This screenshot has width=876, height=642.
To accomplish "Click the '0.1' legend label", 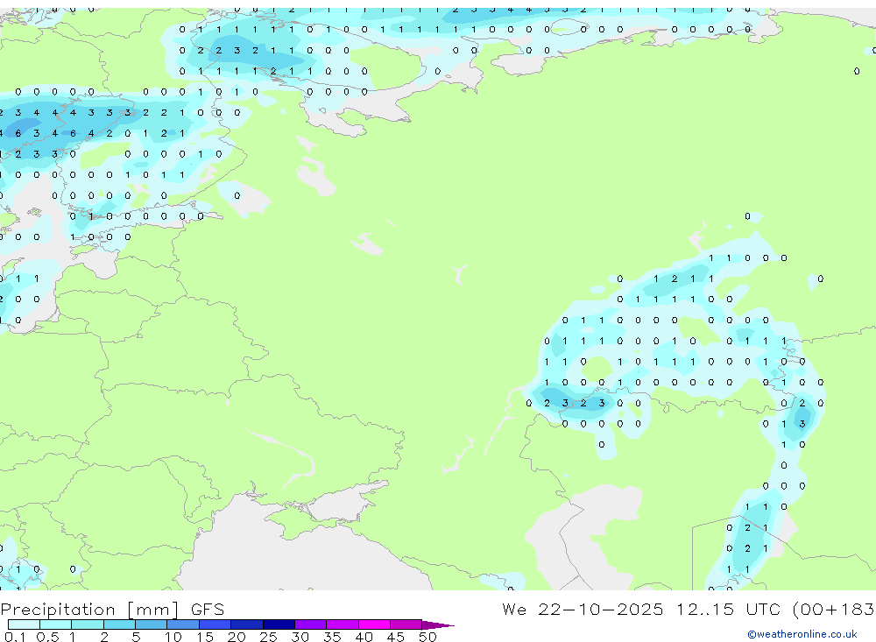I will [x=15, y=637].
